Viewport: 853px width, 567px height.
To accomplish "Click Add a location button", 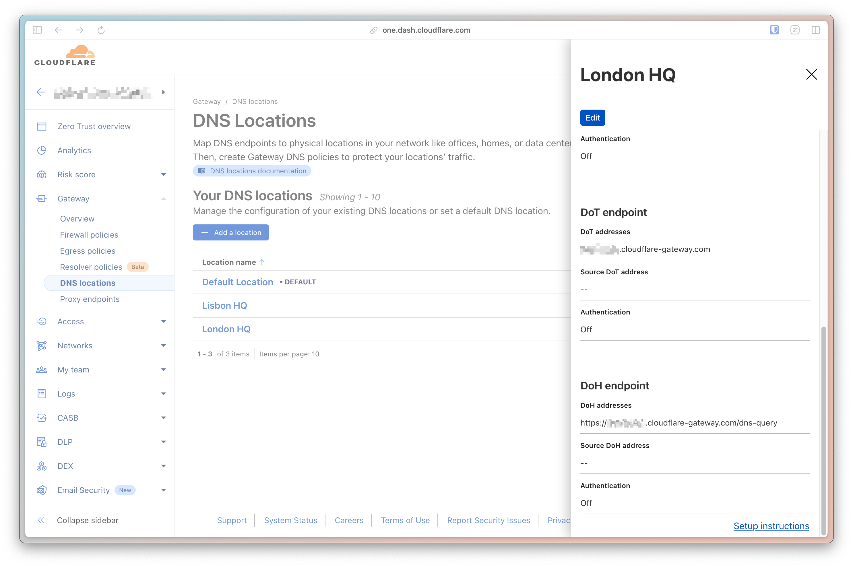I will [231, 232].
